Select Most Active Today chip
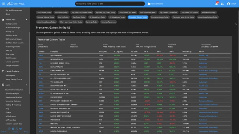The width and height of the screenshot is (239, 134). [x=209, y=13]
